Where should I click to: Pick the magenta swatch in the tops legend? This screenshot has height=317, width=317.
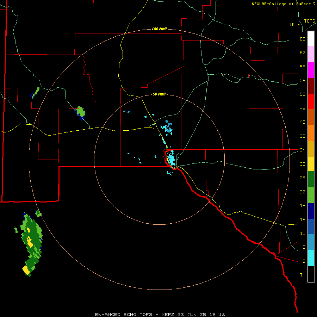(311, 70)
